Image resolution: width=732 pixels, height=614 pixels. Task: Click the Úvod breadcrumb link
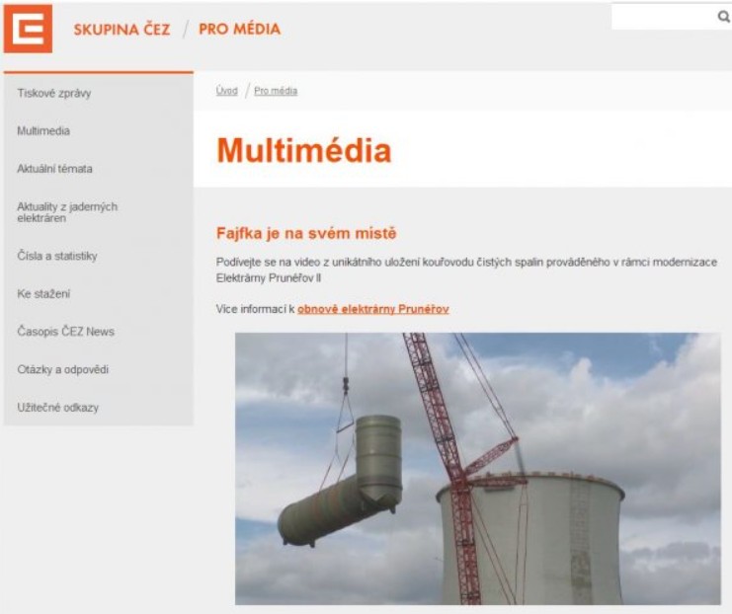(226, 91)
